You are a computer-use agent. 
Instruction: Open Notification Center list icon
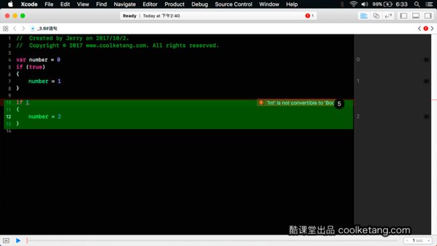(x=429, y=4)
